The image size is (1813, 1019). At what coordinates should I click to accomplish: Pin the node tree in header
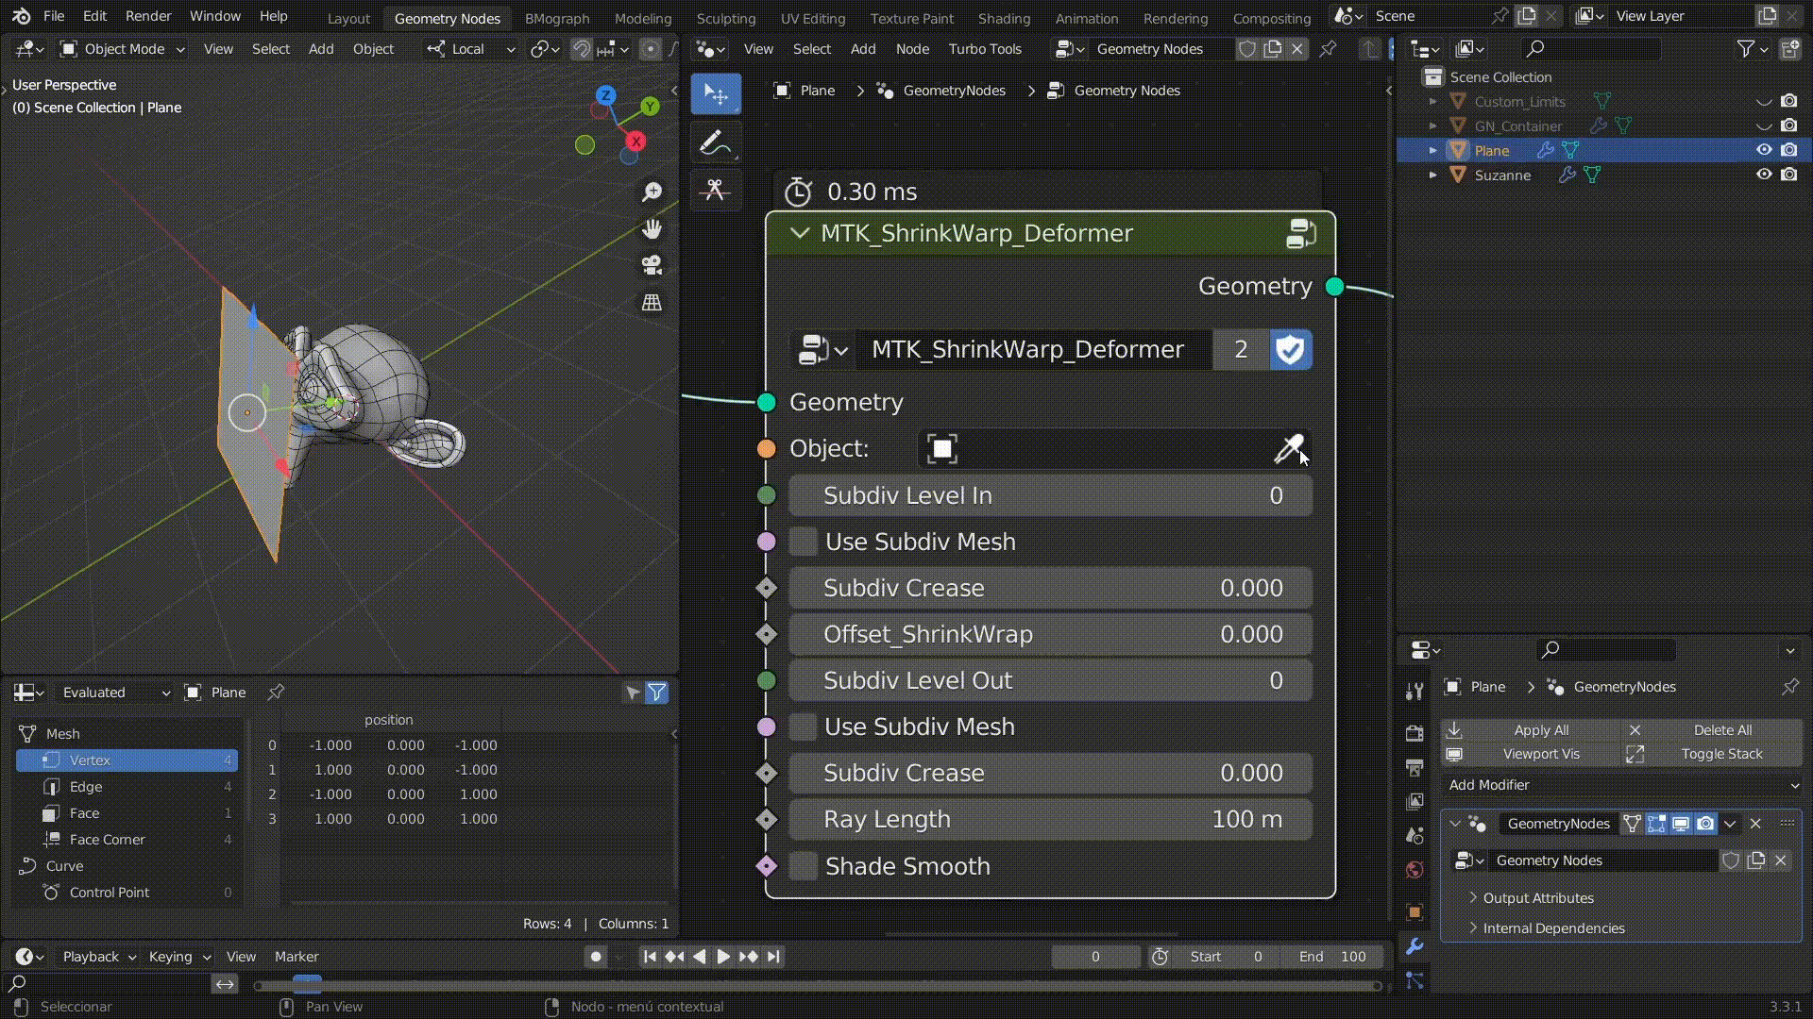[x=1328, y=49]
